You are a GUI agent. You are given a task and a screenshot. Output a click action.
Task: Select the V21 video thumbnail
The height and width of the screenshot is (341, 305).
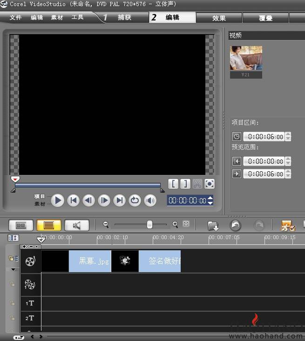pos(246,62)
